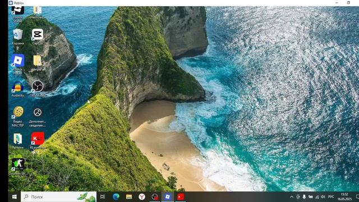The width and height of the screenshot is (359, 202).
Task: Open the volume speaker tray icon
Action: coord(323,197)
